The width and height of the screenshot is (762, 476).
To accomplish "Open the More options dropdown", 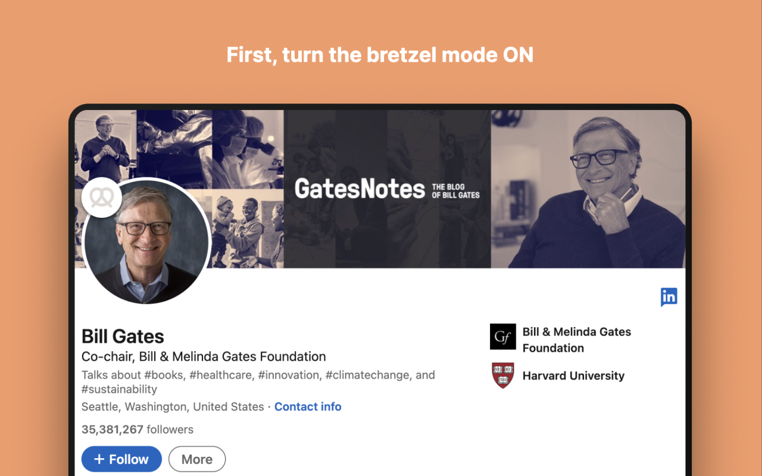I will 197,459.
